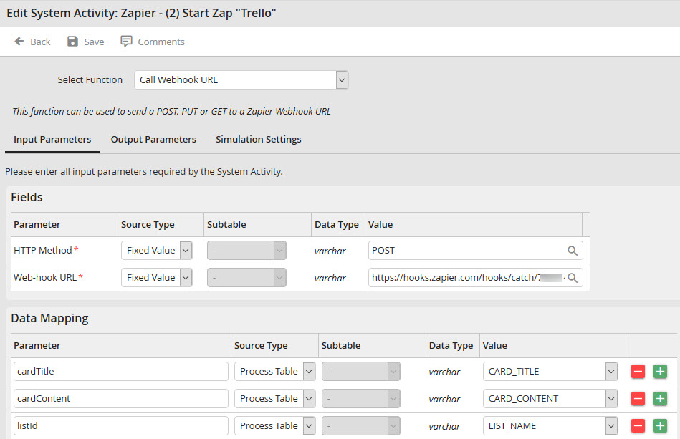This screenshot has width=680, height=439.
Task: Click the Select Function label
Action: click(x=90, y=80)
